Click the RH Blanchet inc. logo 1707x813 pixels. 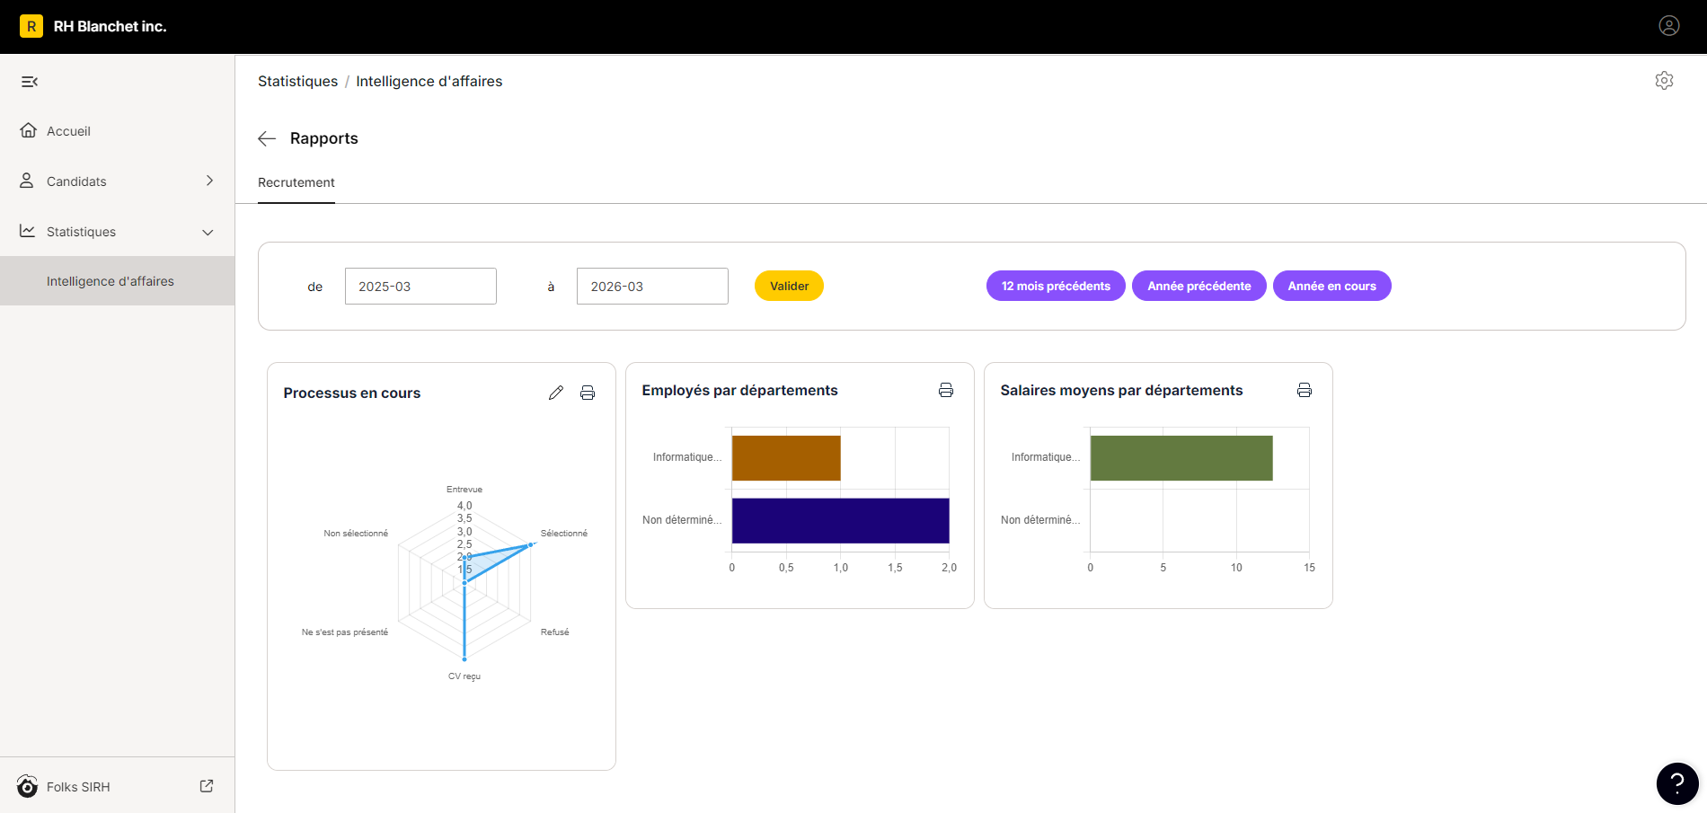click(x=31, y=26)
